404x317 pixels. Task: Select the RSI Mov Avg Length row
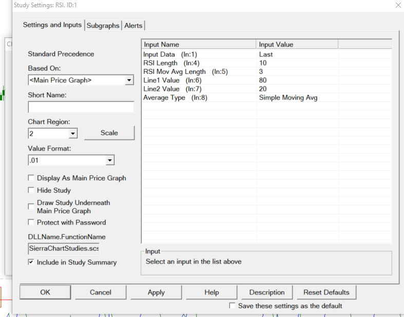tap(266, 71)
